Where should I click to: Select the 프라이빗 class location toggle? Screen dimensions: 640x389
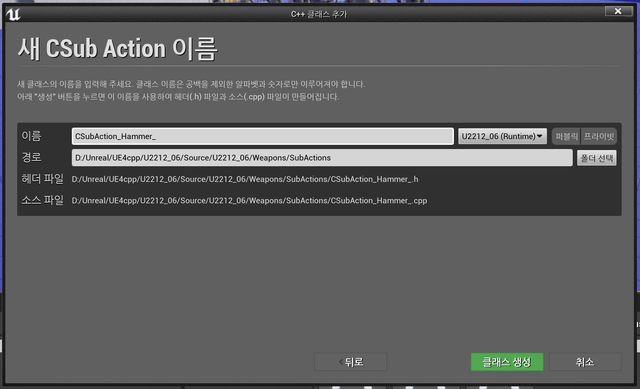[x=599, y=136]
